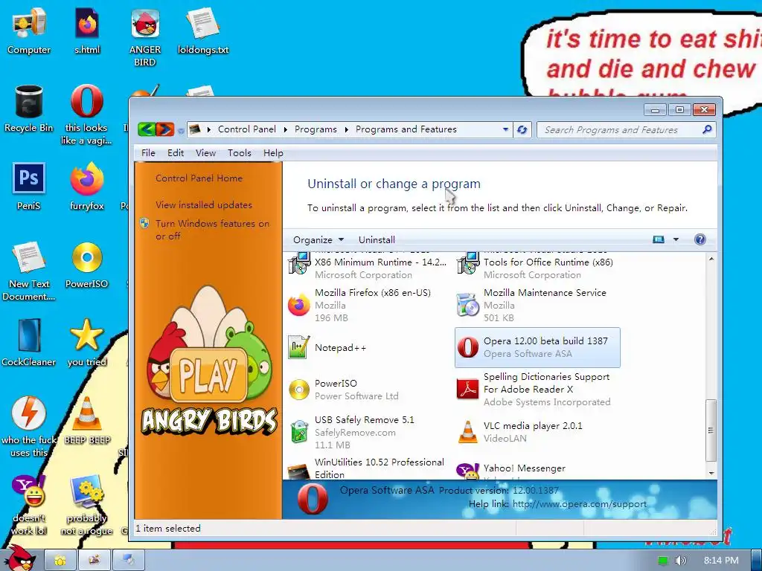This screenshot has width=762, height=571.
Task: Click the list scrollbar thumb
Action: pos(711,430)
